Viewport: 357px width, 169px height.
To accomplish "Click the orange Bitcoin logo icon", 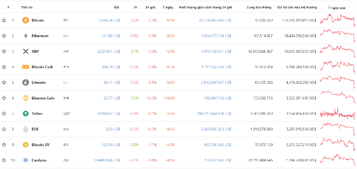I will 26,20.
